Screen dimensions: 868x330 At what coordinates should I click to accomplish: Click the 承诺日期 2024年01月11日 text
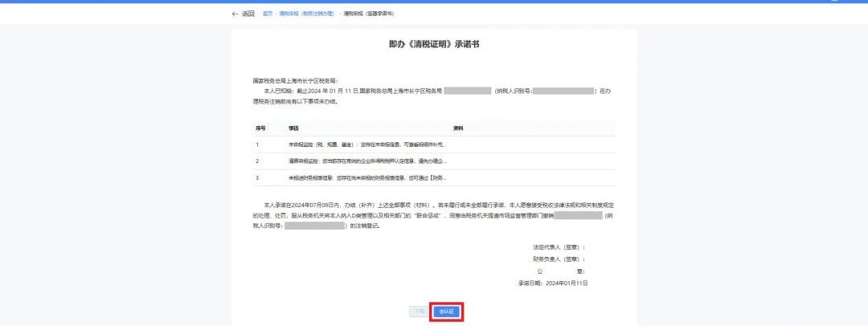[554, 283]
